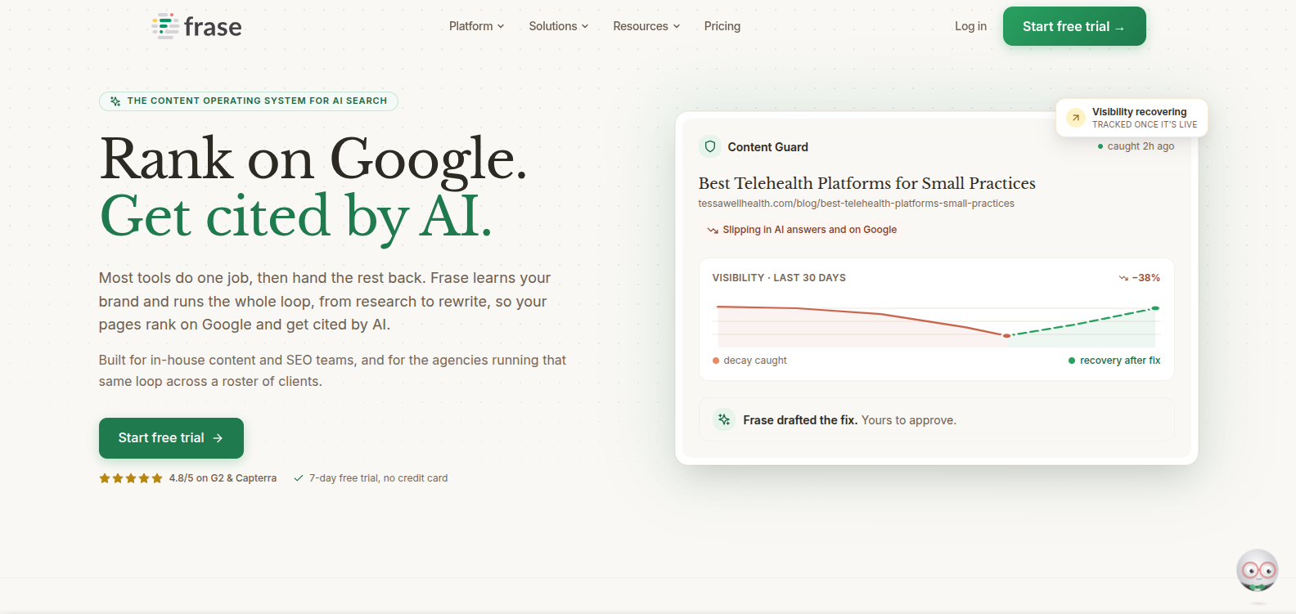Click the sparkle icon beside drafted fix
Screen dimensions: 1296x614
(x=724, y=419)
